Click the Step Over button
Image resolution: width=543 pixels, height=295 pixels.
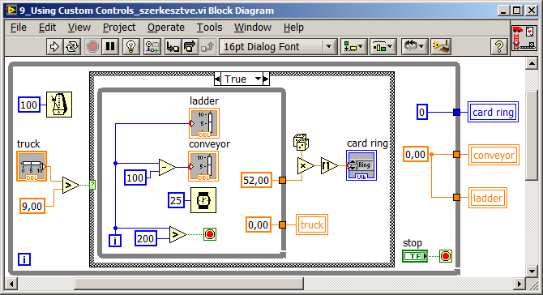[x=190, y=46]
